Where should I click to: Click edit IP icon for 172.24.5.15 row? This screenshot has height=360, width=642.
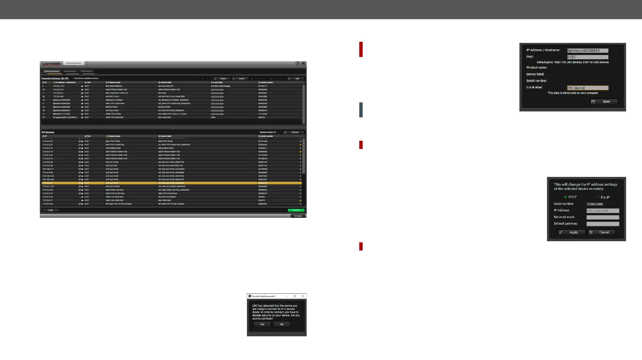pyautogui.click(x=80, y=148)
